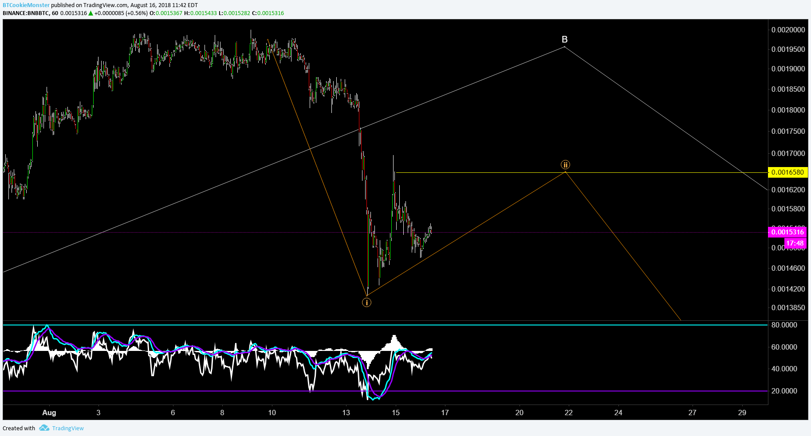Click the 0.0014200 price axis value
Image resolution: width=811 pixels, height=436 pixels.
point(788,289)
